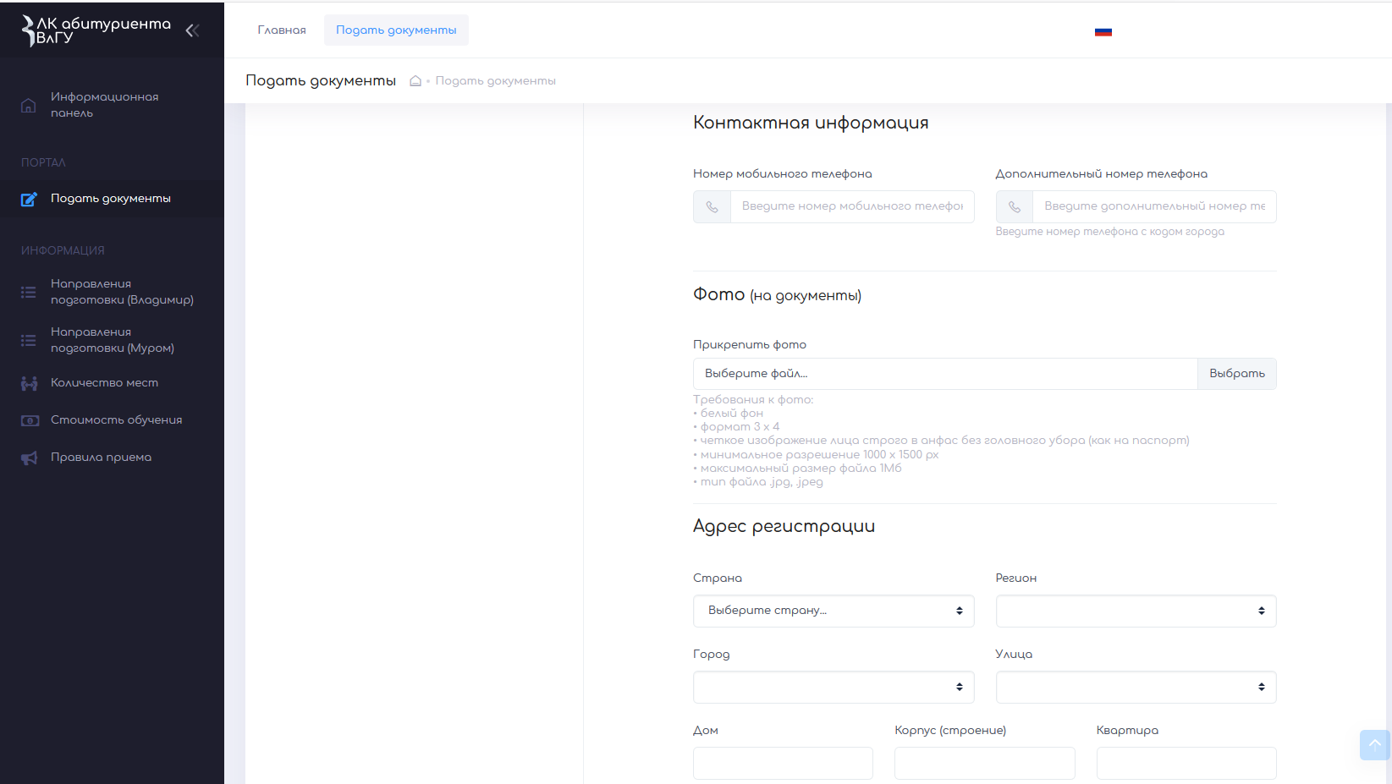This screenshot has width=1392, height=784.
Task: Open Стоимость обучения sidebar item
Action: click(x=112, y=420)
